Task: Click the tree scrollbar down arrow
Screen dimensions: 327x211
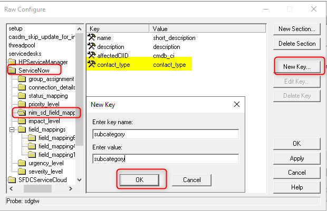Action: point(79,180)
